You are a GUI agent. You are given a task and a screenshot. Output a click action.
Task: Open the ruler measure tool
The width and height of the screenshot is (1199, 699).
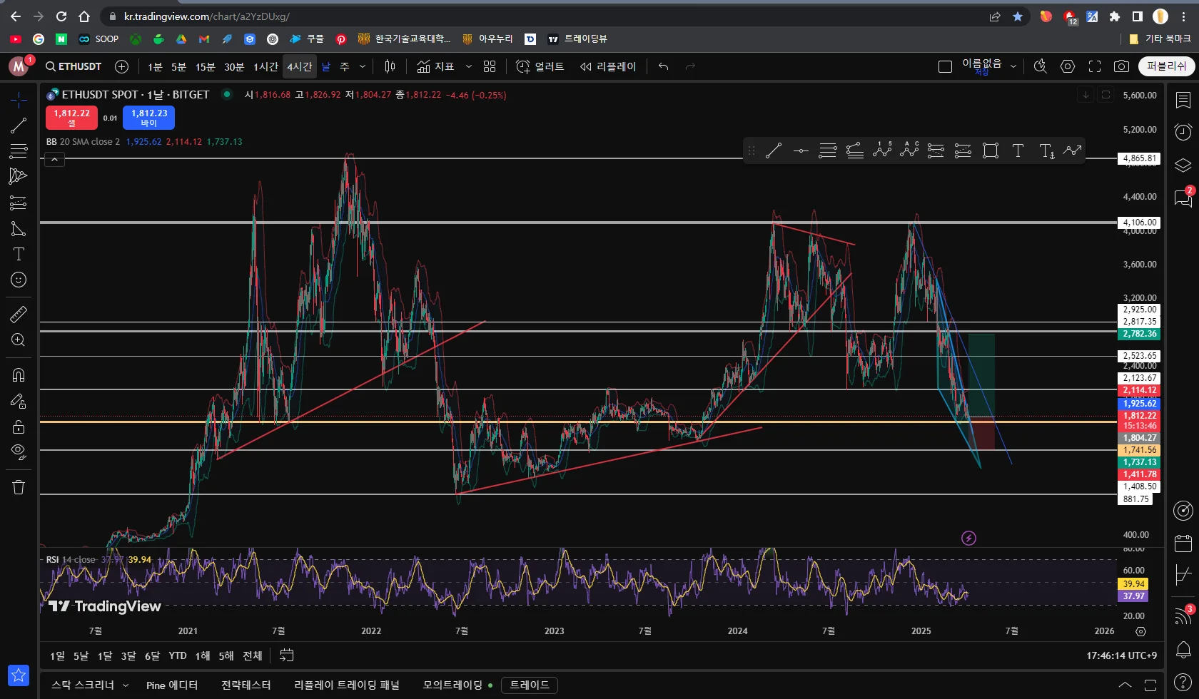[19, 314]
